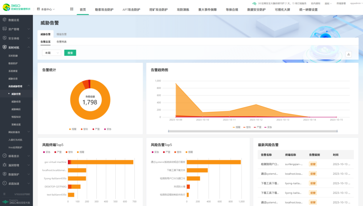
Task: Click the 提醒 badge in the first alert row
Action: (x=313, y=164)
